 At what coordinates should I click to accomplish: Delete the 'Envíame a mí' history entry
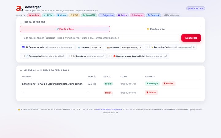tap(169, 83)
